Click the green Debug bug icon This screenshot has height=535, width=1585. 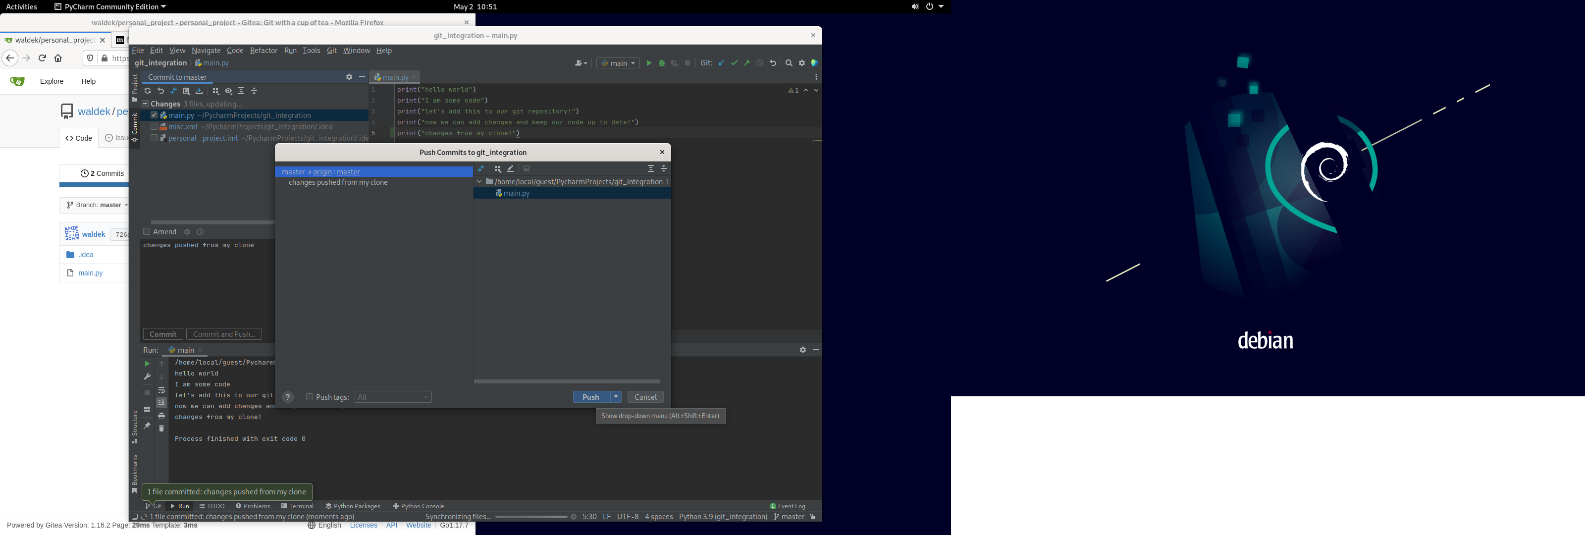tap(662, 63)
